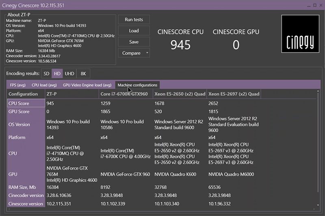The height and width of the screenshot is (216, 325).
Task: Click Cinescore version 10.1.103.340 cell
Action: [x=167, y=204]
